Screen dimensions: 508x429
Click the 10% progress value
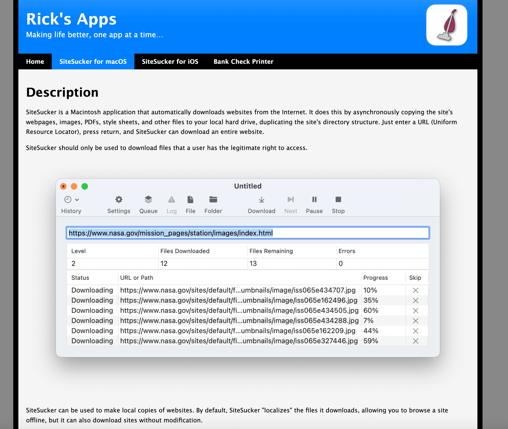point(370,290)
